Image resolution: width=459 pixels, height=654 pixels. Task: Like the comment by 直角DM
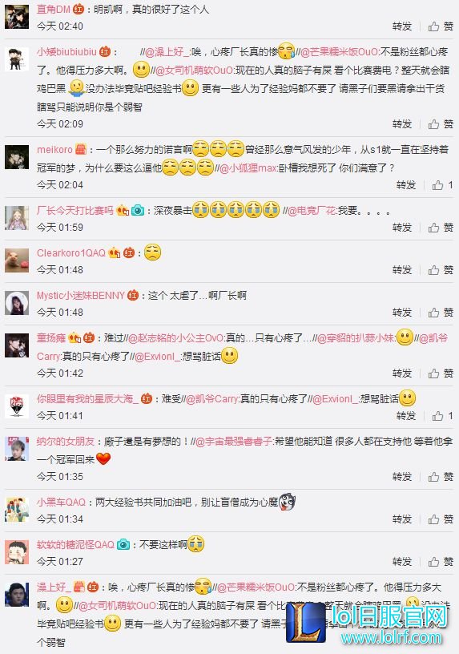click(441, 26)
